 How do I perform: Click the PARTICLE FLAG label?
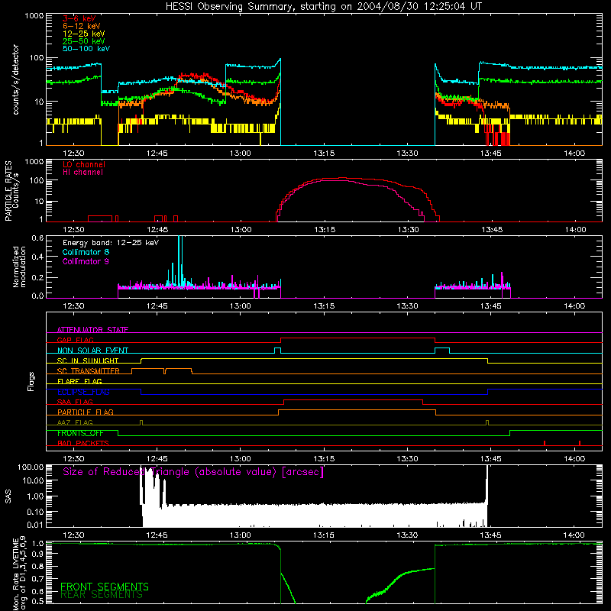coord(86,412)
